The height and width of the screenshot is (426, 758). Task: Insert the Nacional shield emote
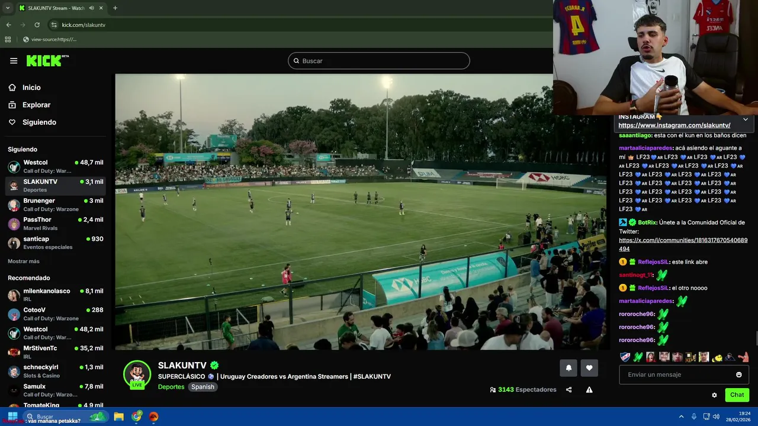(x=625, y=357)
